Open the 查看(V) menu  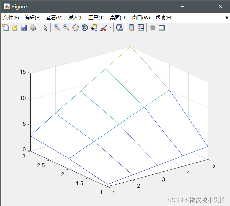[x=54, y=18]
